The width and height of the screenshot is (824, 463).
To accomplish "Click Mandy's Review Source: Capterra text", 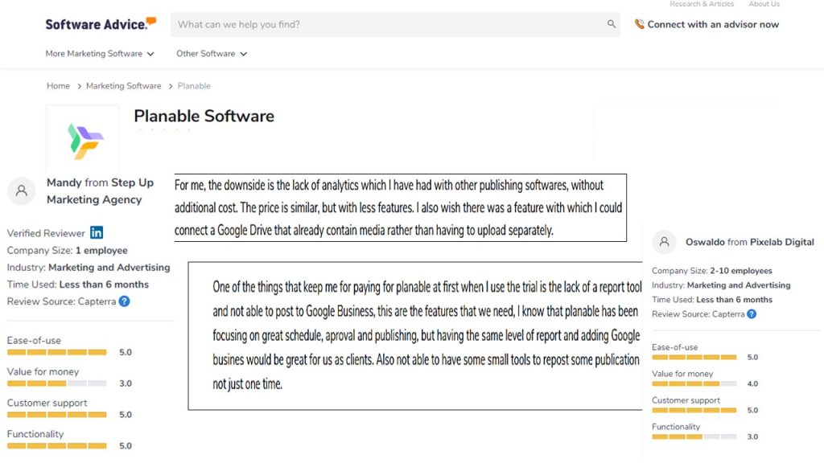I will pos(61,301).
